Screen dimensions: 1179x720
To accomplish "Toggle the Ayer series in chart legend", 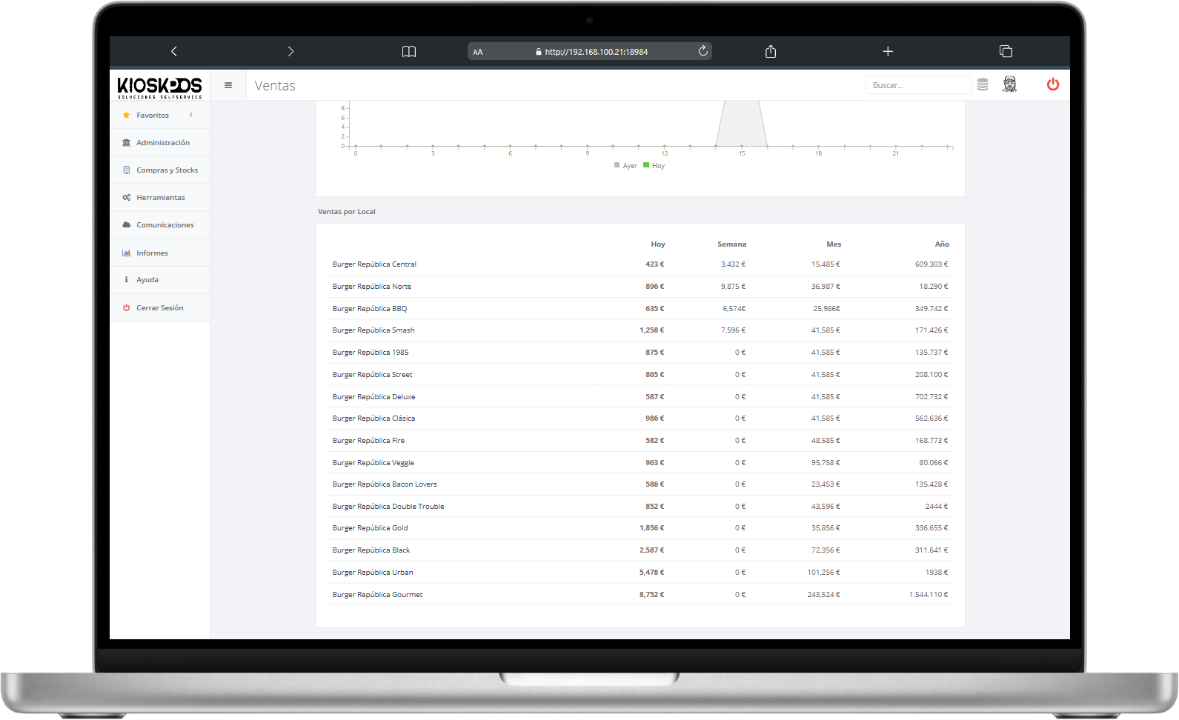I will 625,166.
